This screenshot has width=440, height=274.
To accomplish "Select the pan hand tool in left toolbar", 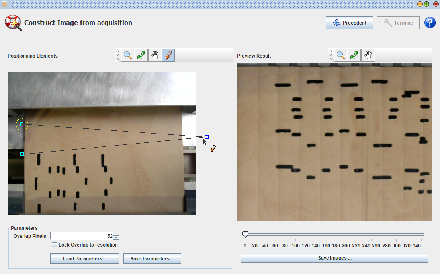I will click(x=154, y=56).
